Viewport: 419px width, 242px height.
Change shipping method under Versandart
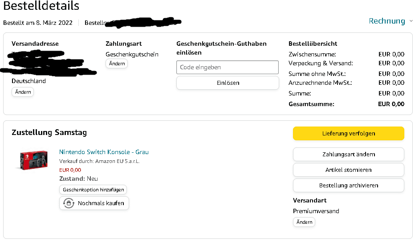coord(304,222)
